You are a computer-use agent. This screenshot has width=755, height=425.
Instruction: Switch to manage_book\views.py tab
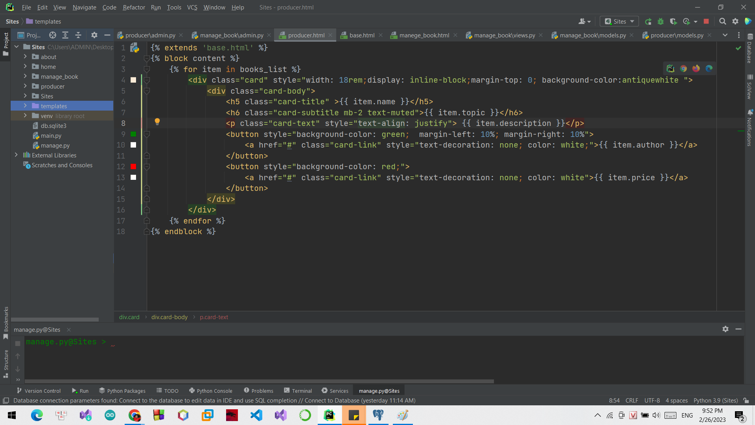(x=505, y=35)
